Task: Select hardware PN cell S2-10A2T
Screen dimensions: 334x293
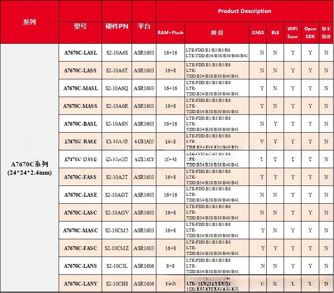Action: pos(117,177)
